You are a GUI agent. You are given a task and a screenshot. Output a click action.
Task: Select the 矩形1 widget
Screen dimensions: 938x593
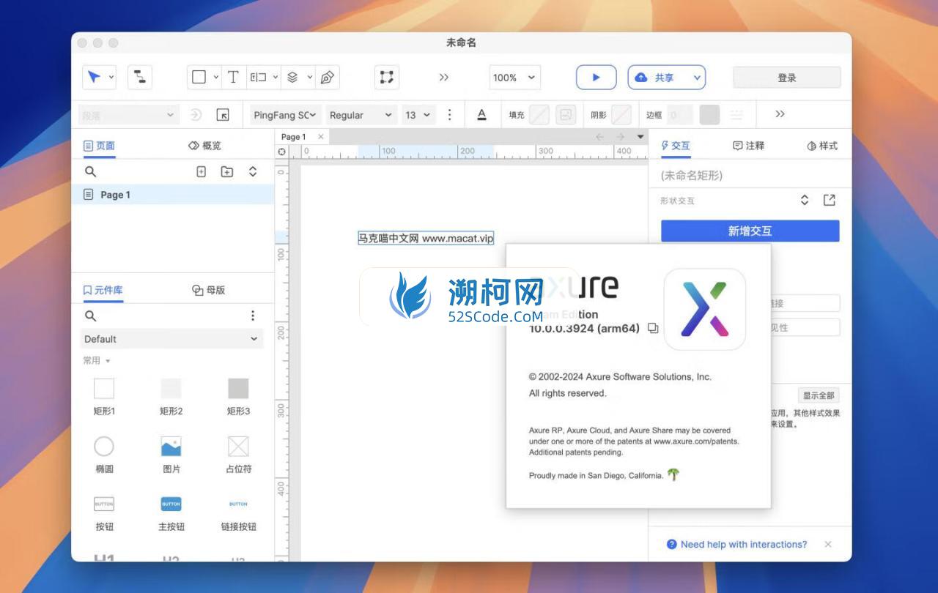[104, 397]
